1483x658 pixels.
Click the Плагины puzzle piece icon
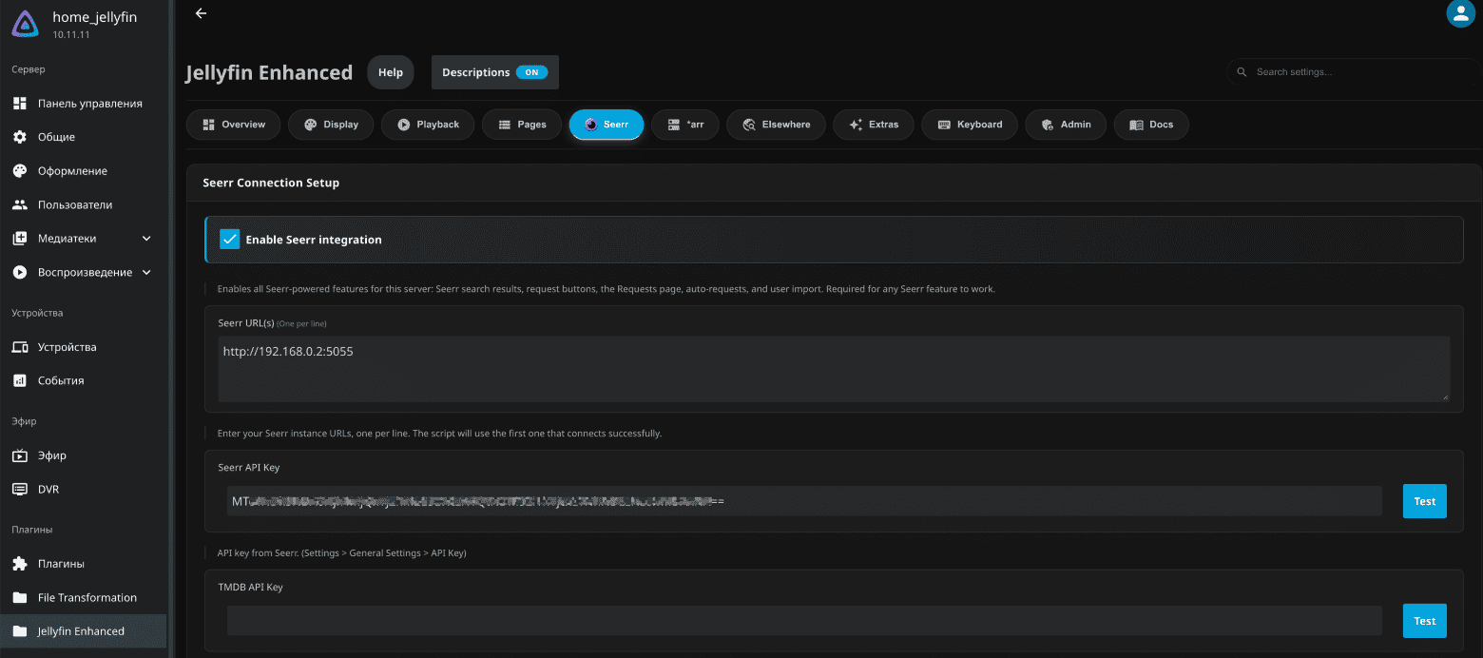tap(20, 564)
